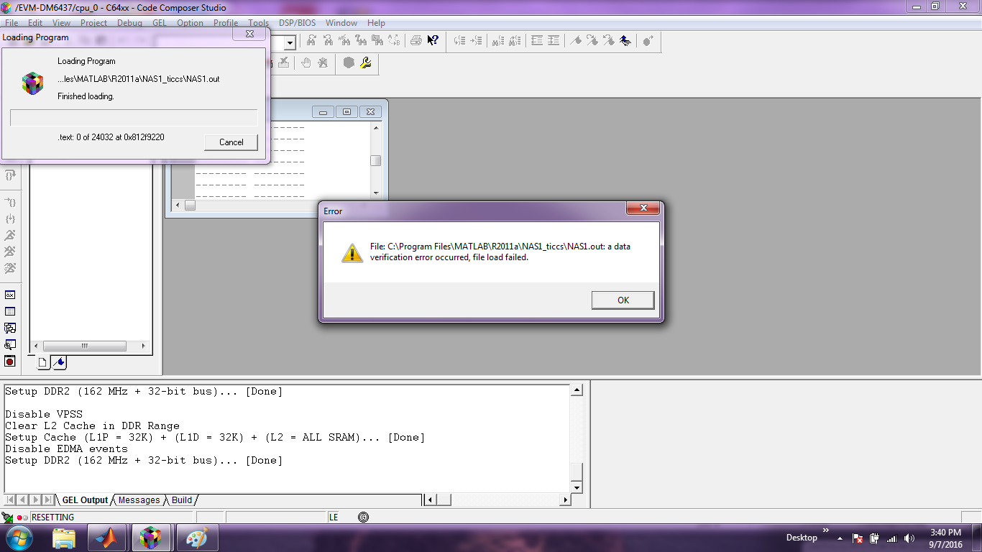Click the document window scroll down arrow
Screen dimensions: 982x552
[376, 193]
